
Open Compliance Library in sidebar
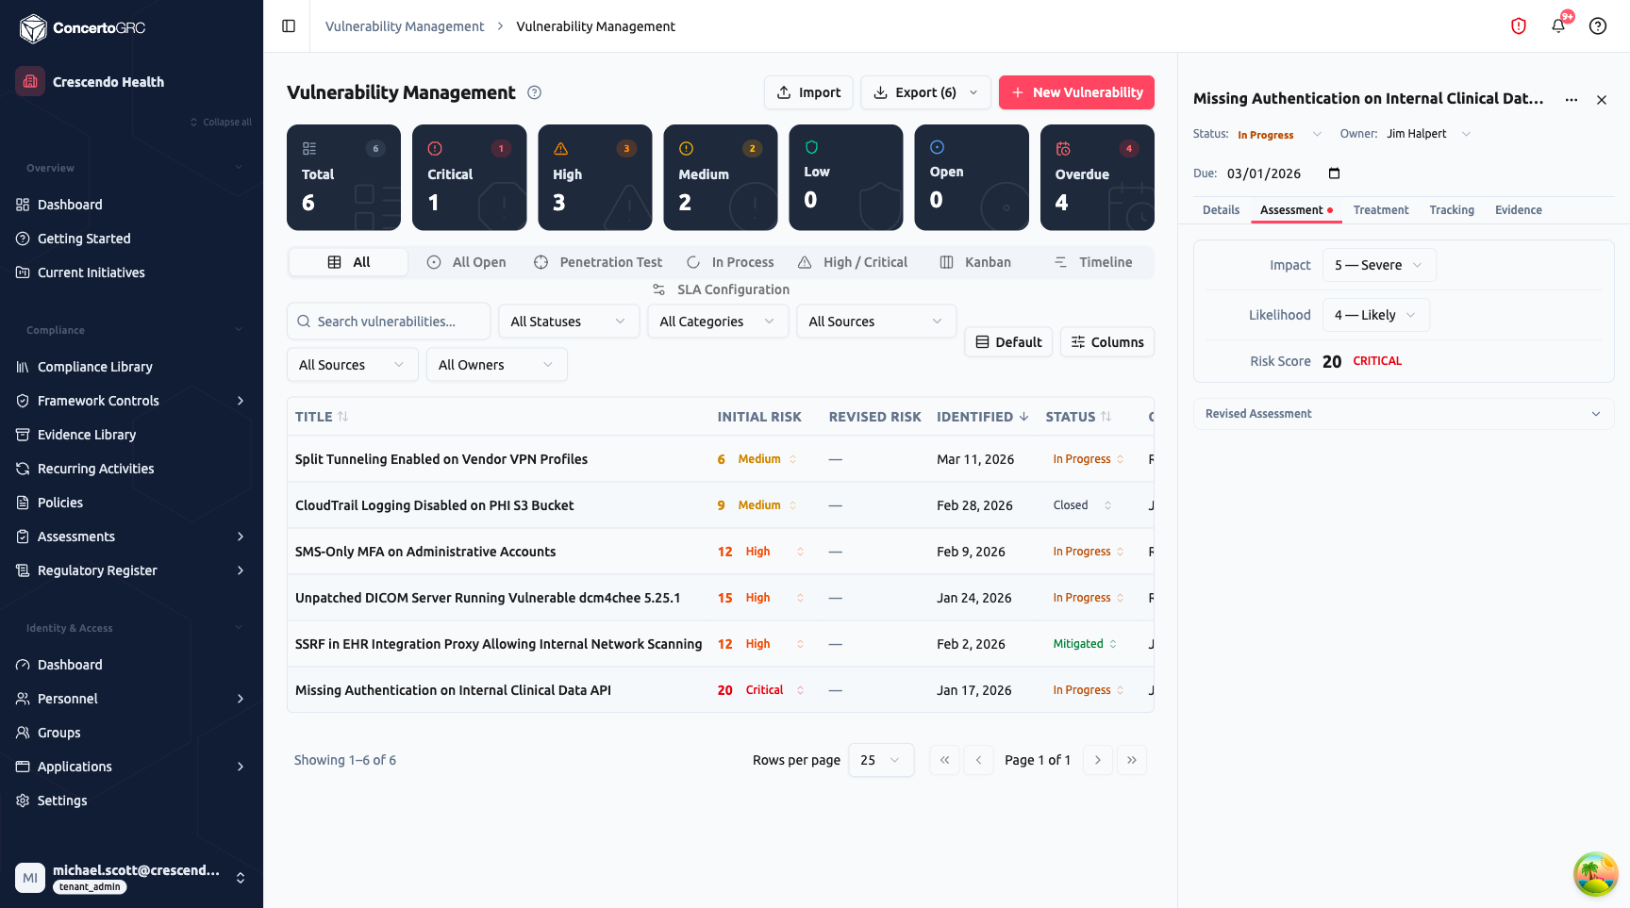click(132, 367)
